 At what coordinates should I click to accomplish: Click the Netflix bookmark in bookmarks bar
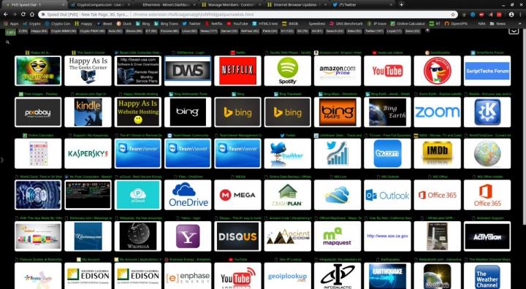214,24
